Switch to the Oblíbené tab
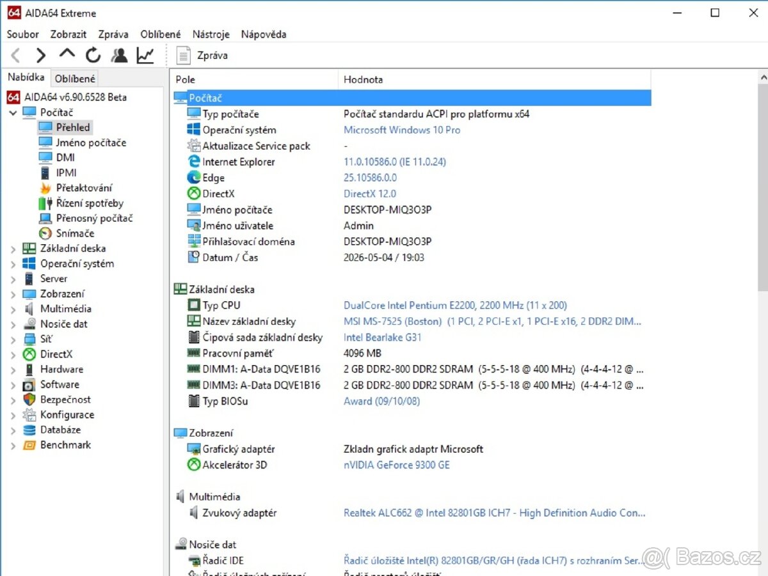768x576 pixels. coord(74,78)
